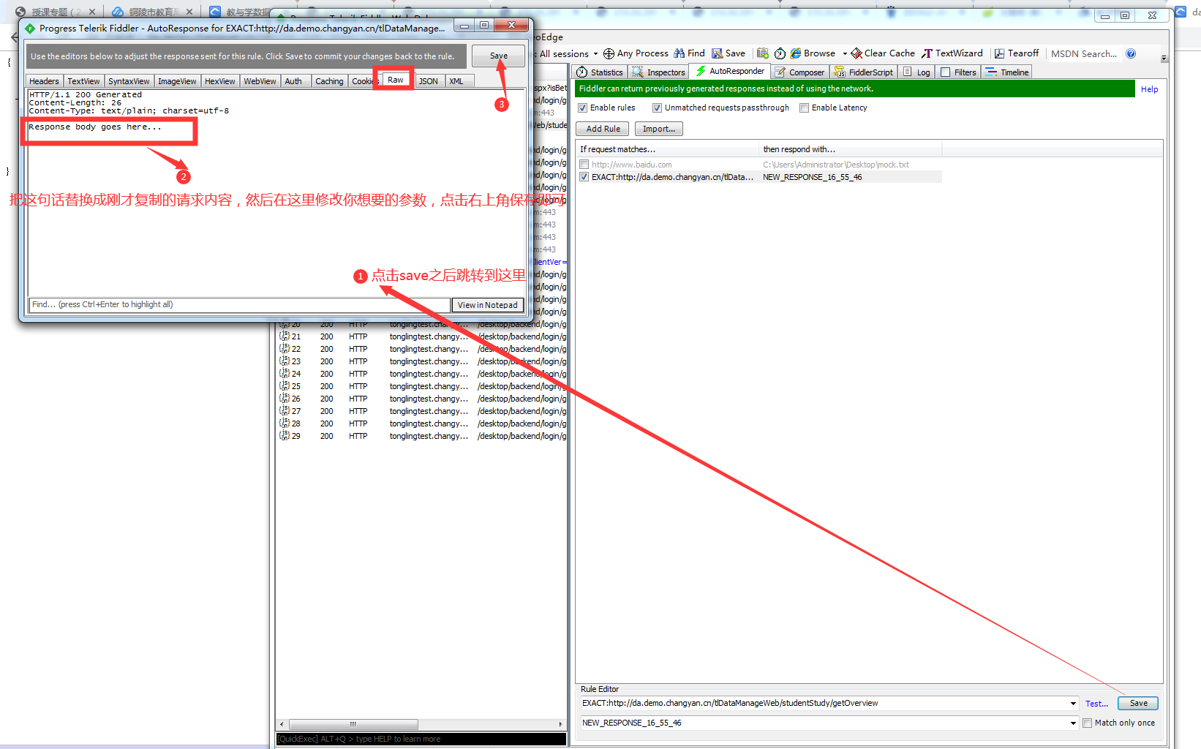Click the Fiddler green diamond title icon
Viewport: 1201px width, 749px height.
click(x=30, y=28)
